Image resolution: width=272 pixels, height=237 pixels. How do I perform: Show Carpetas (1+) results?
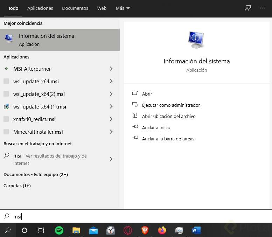tap(17, 186)
